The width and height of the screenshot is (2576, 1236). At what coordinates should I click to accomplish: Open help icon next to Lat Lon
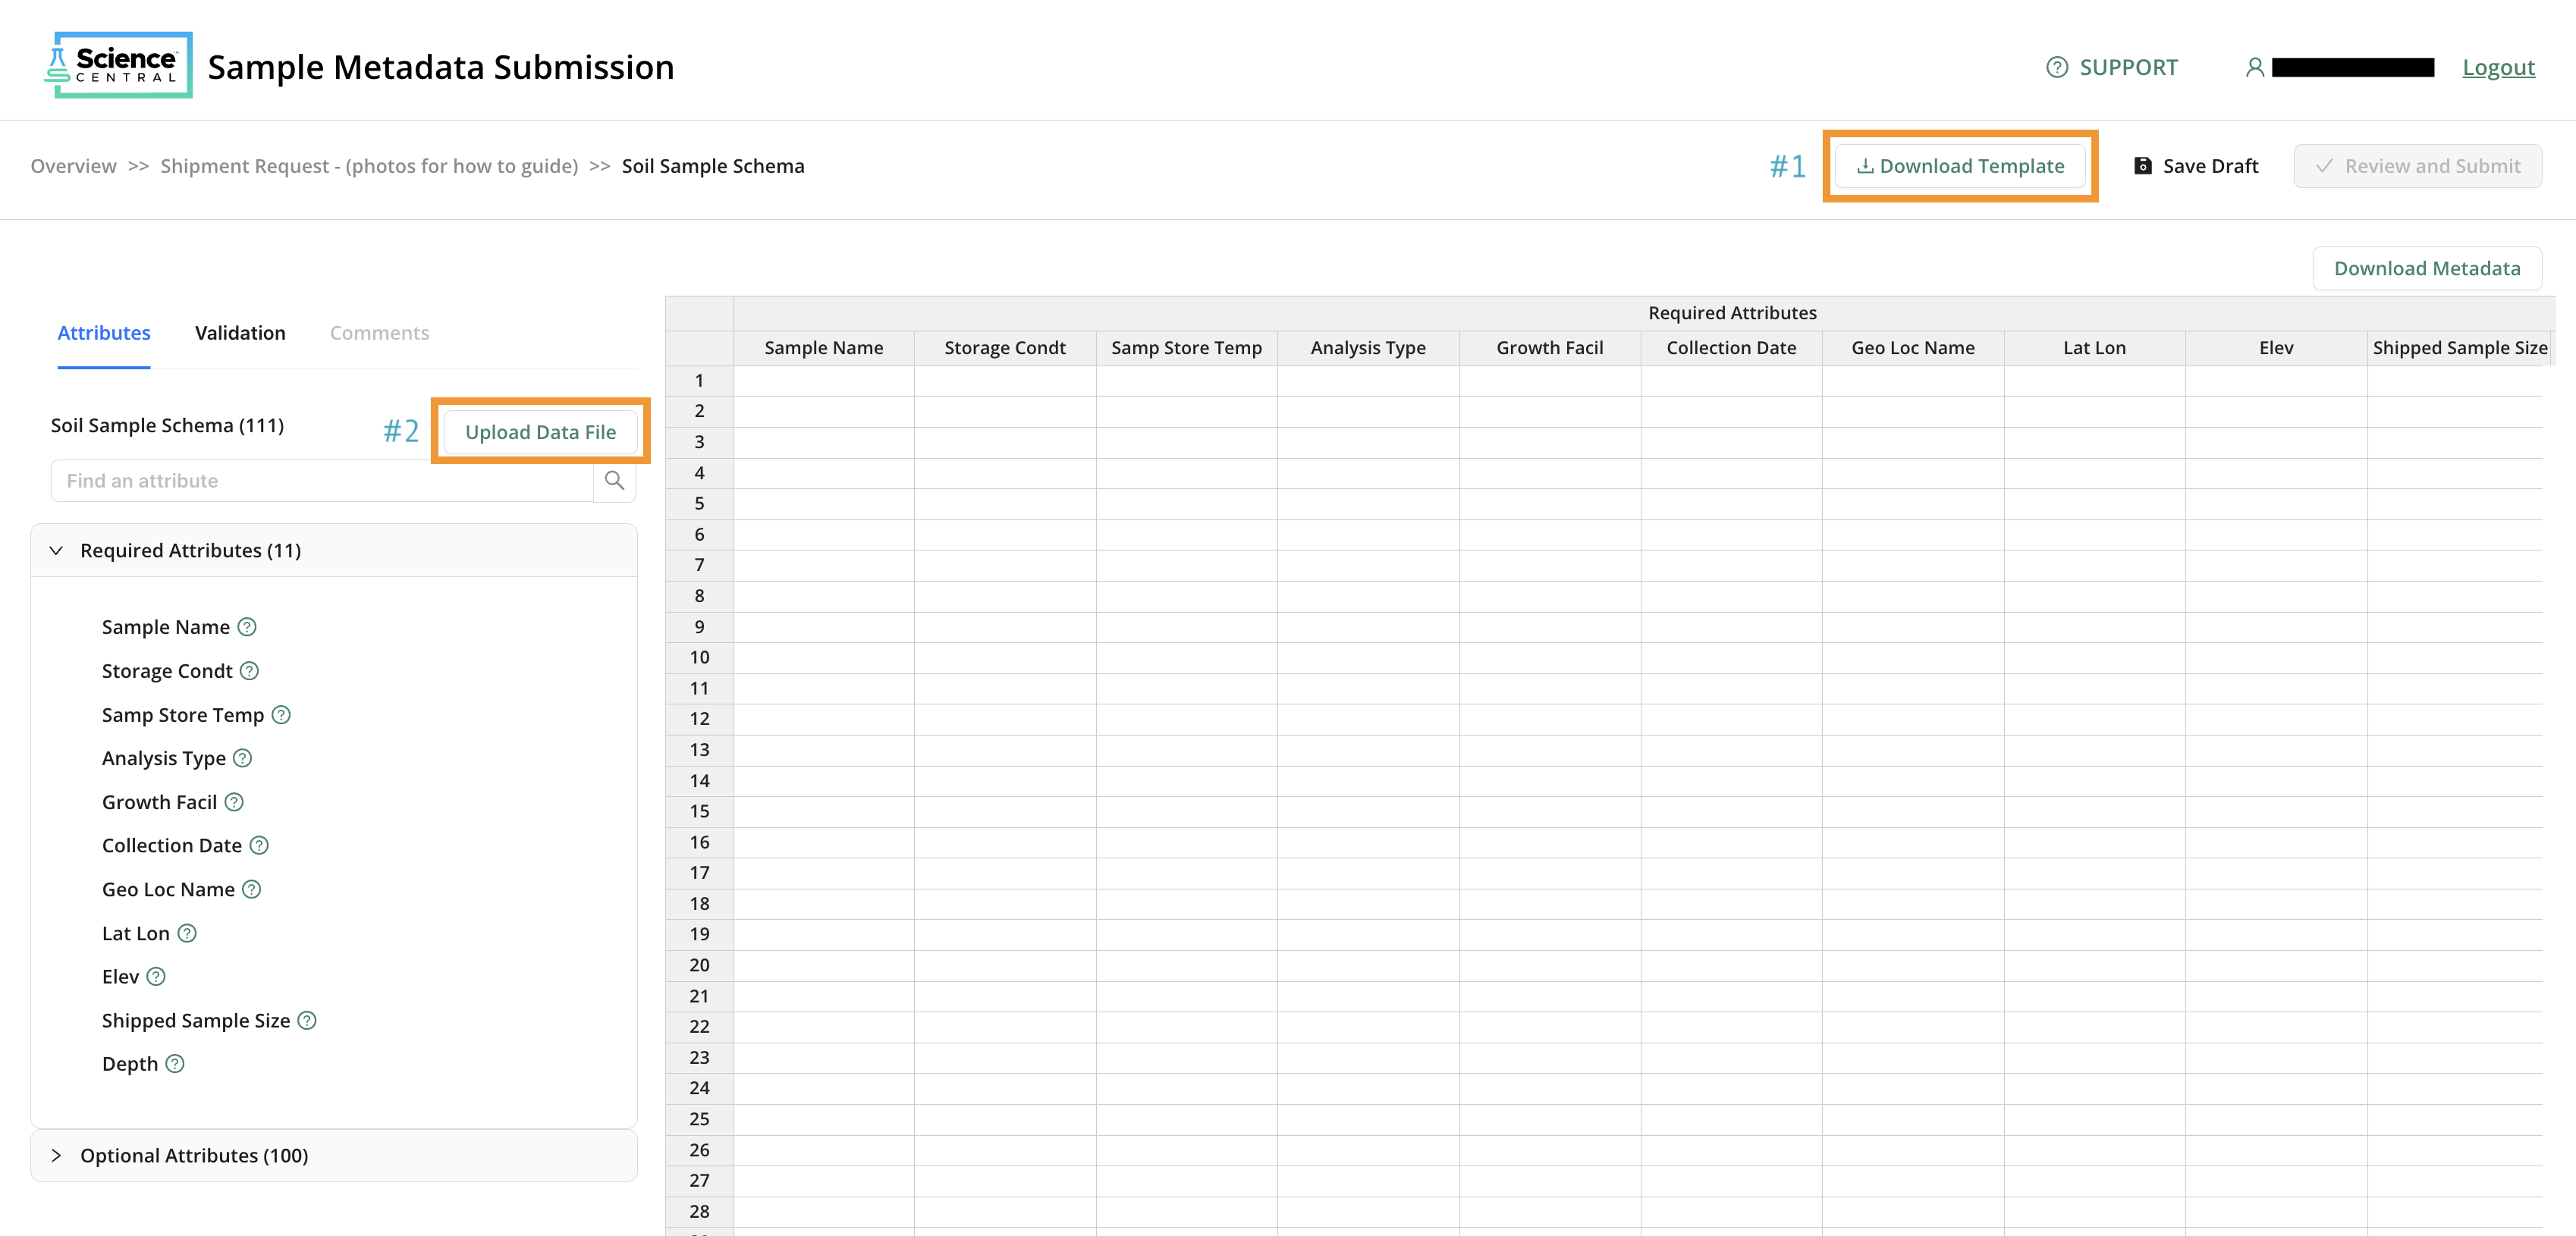pyautogui.click(x=187, y=933)
